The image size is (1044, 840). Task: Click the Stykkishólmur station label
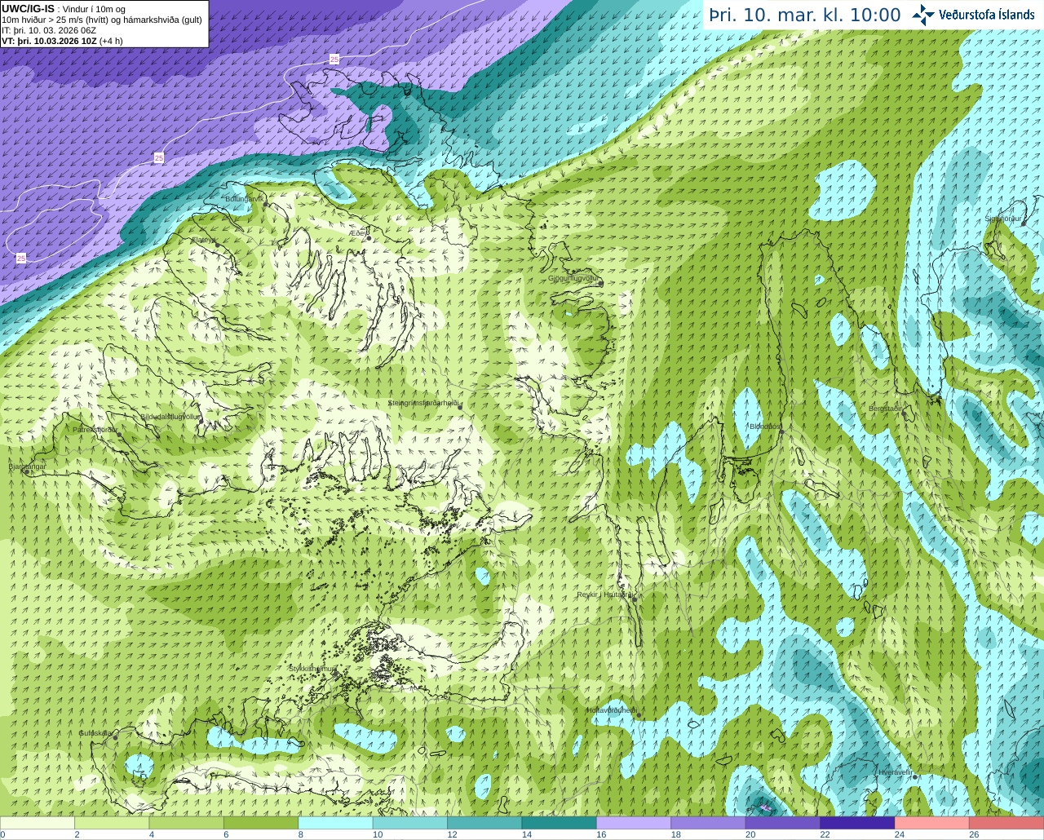coord(312,668)
